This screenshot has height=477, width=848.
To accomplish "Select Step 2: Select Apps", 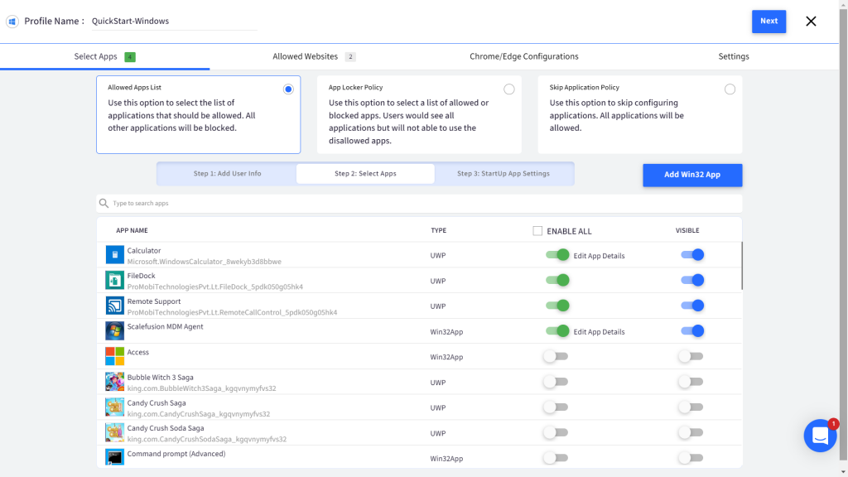I will click(365, 174).
